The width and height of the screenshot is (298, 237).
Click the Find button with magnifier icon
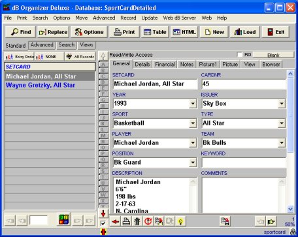click(21, 32)
